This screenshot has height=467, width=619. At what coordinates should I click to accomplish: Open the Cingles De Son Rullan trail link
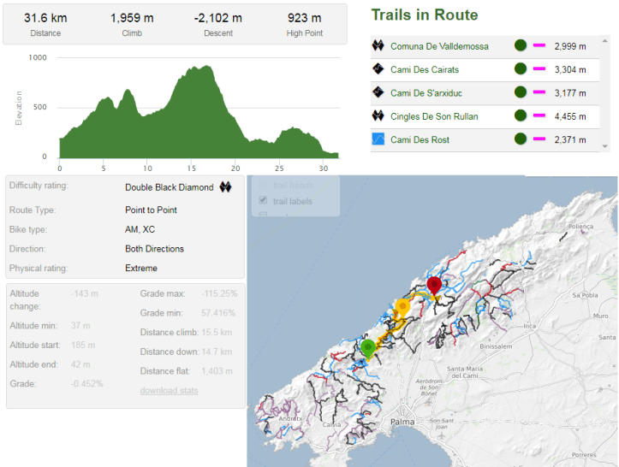(434, 116)
